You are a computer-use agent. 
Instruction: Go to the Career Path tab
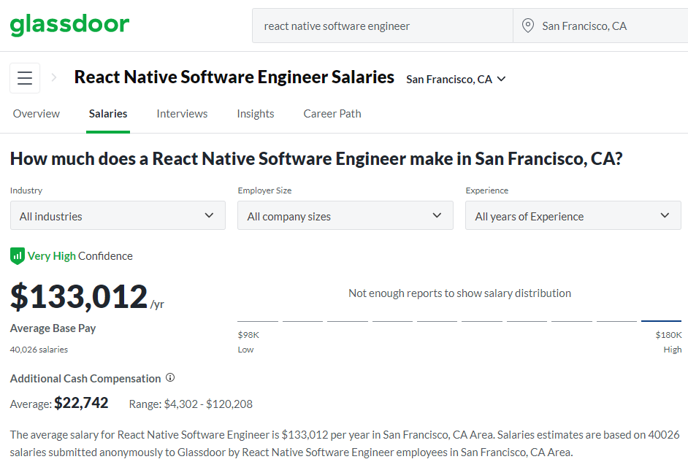coord(332,114)
